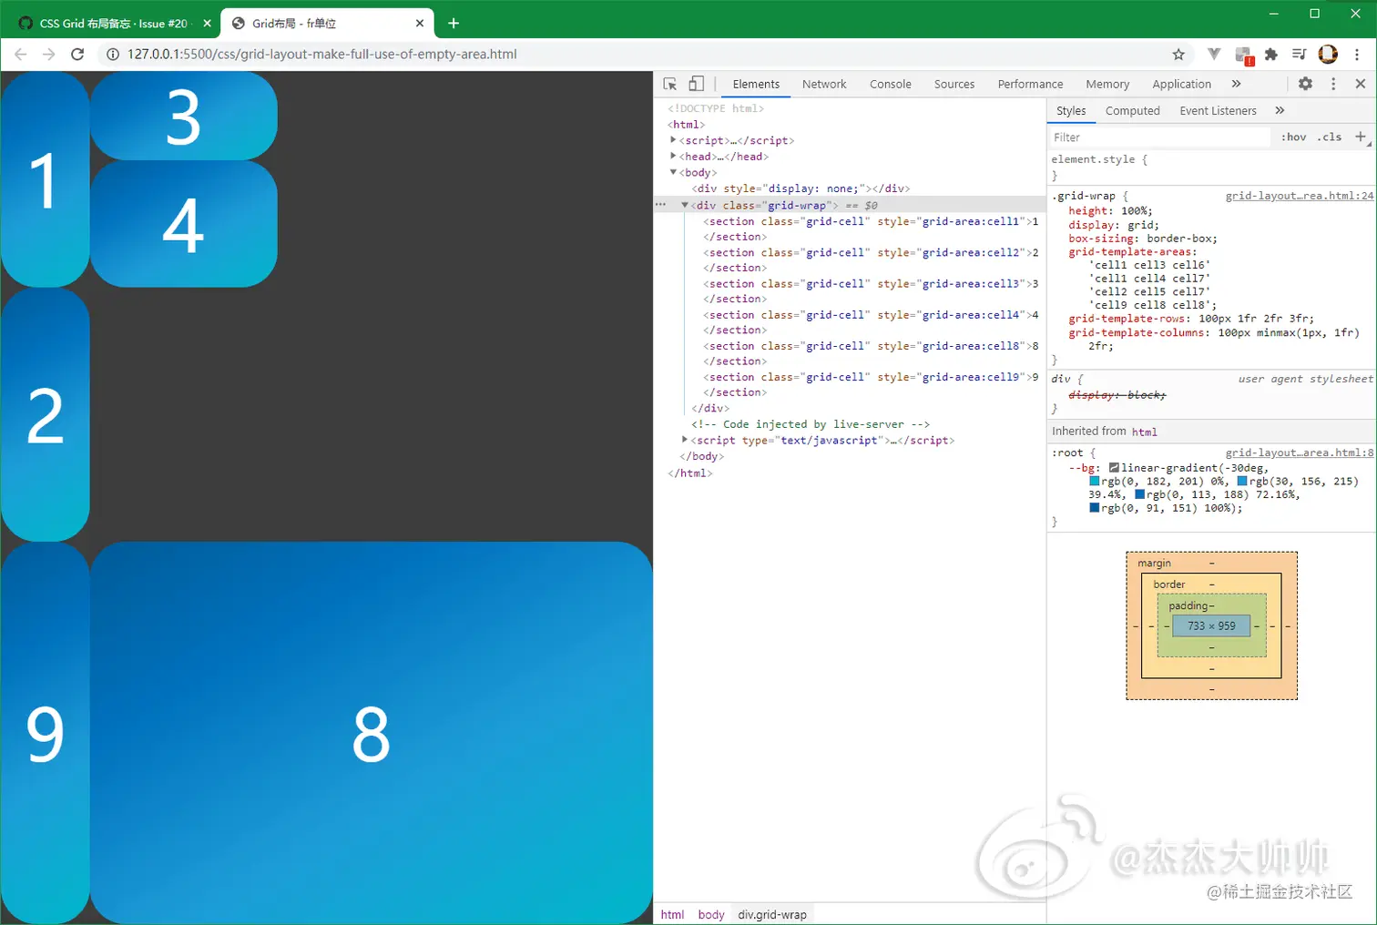Expand the top script node in DOM tree
Screen dimensions: 1377x925
tap(673, 140)
